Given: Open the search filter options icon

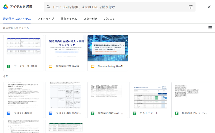Looking at the screenshot, I should pyautogui.click(x=191, y=7).
